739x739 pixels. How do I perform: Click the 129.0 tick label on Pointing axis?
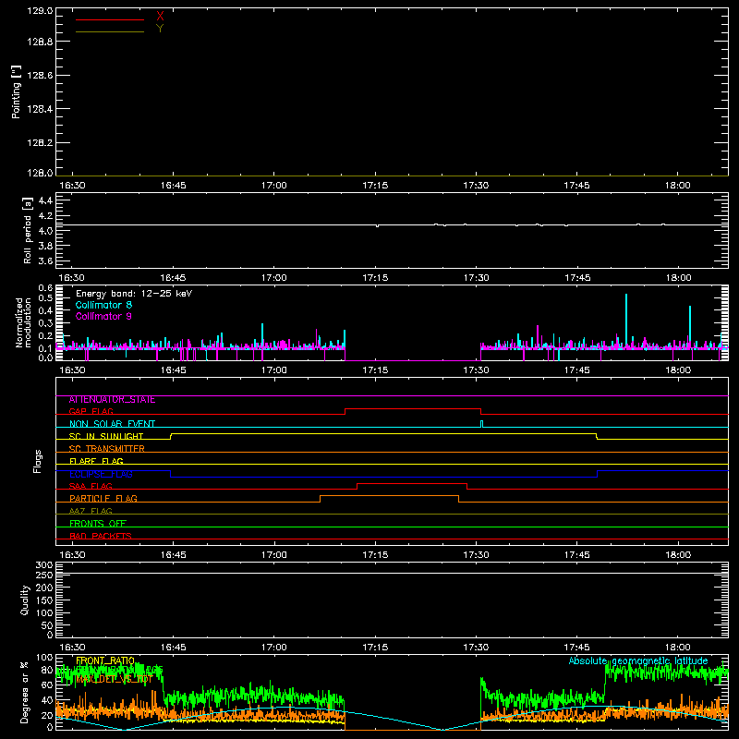coord(40,11)
